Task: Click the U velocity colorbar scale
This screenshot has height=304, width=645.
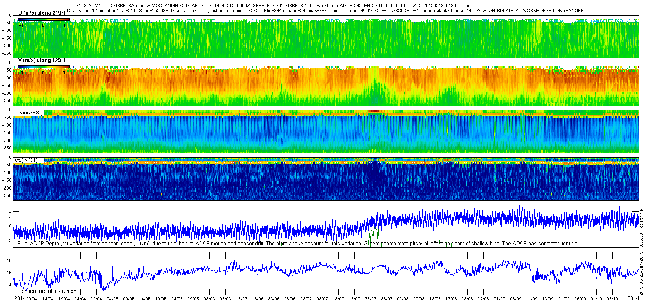Action: coord(43,19)
